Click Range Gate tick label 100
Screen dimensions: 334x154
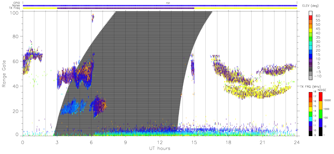click(x=15, y=12)
